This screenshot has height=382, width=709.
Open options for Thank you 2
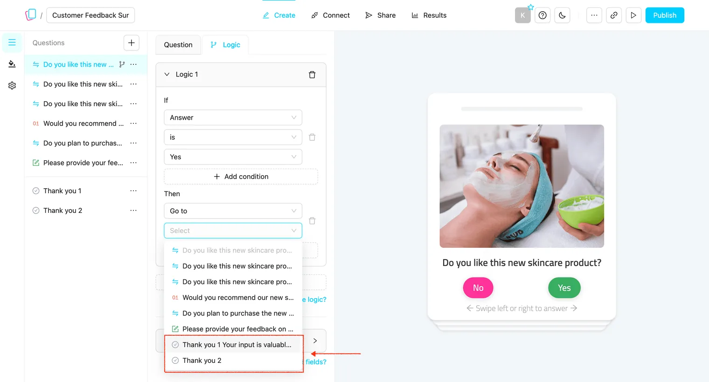[133, 211]
